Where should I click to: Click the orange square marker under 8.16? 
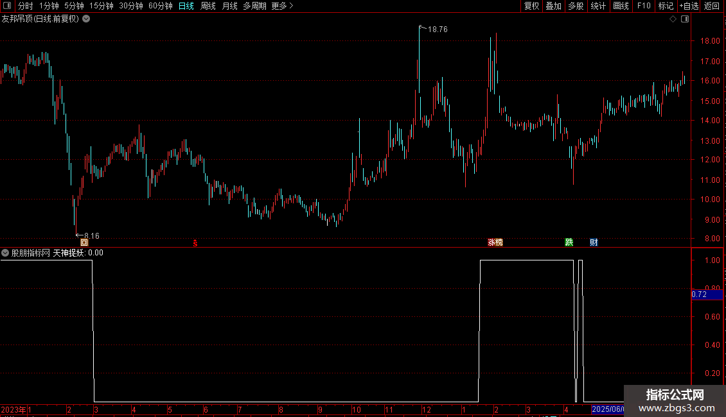coord(84,243)
